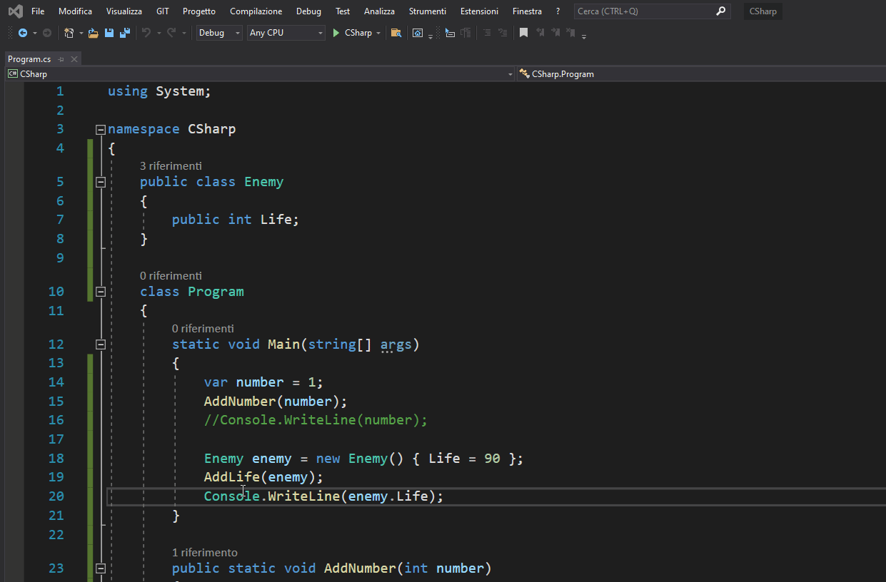Image resolution: width=886 pixels, height=582 pixels.
Task: Click '0 riferimenti' above Main method
Action: [203, 328]
